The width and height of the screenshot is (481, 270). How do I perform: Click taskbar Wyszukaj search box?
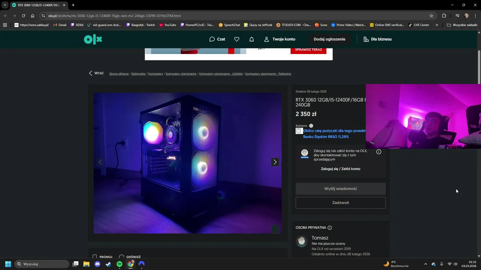point(42,264)
